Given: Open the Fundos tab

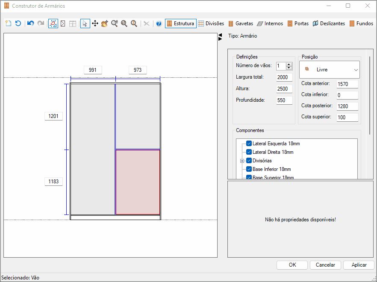Looking at the screenshot, I should coord(361,23).
